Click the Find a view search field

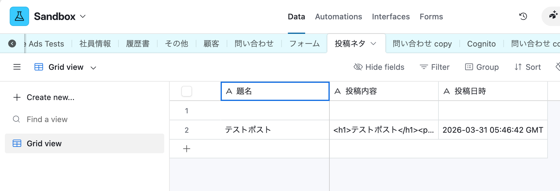pos(47,119)
